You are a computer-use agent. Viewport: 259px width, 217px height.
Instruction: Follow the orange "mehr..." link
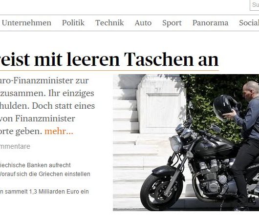coord(59,131)
